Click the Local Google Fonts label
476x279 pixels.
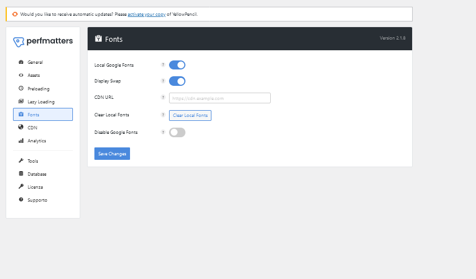(114, 65)
